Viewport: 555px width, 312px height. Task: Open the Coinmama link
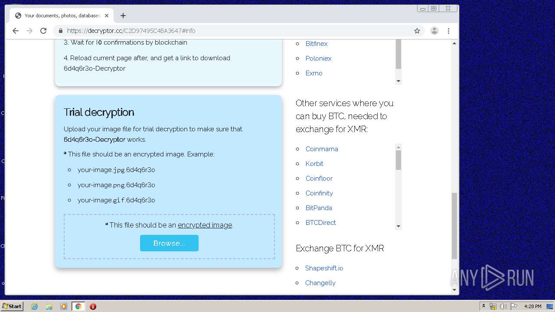point(322,149)
